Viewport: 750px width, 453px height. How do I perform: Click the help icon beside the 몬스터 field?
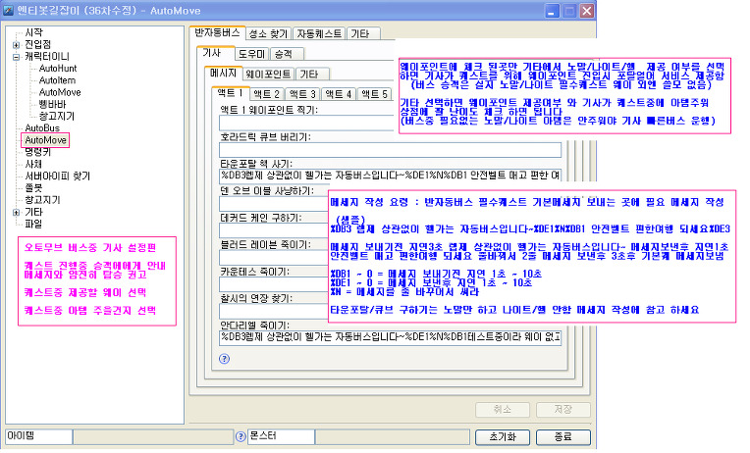241,436
